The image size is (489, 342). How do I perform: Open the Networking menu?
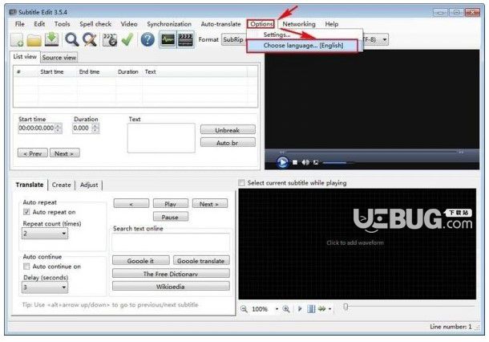coord(299,24)
